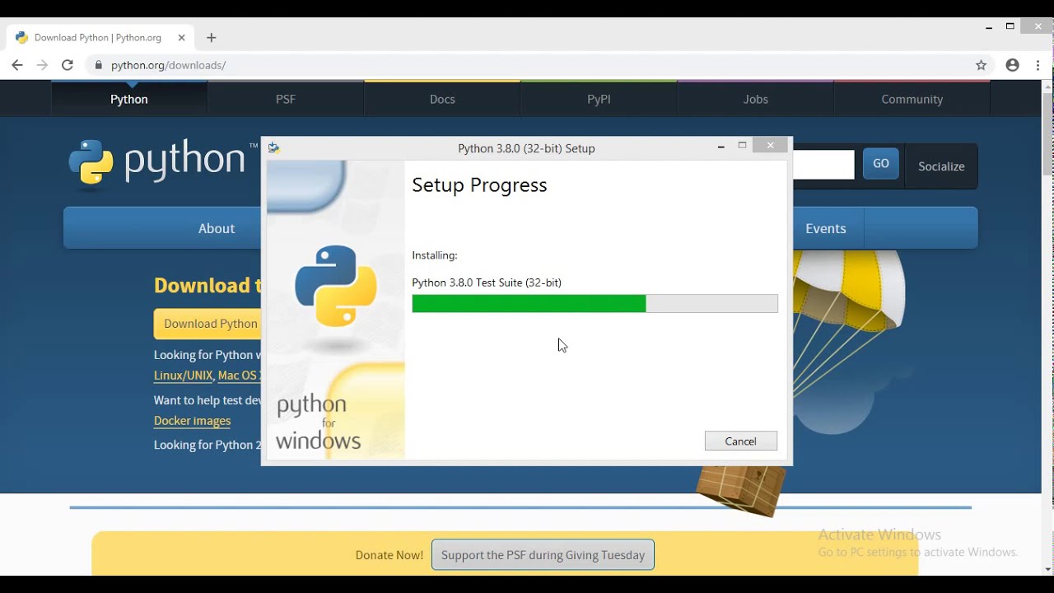Click the browser back arrow

(x=17, y=65)
